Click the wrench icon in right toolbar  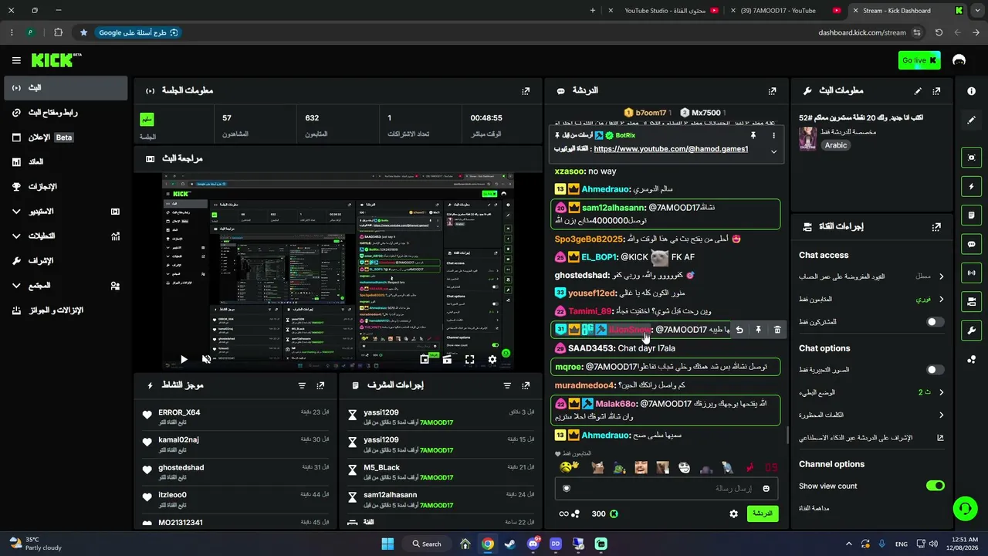[x=972, y=331]
